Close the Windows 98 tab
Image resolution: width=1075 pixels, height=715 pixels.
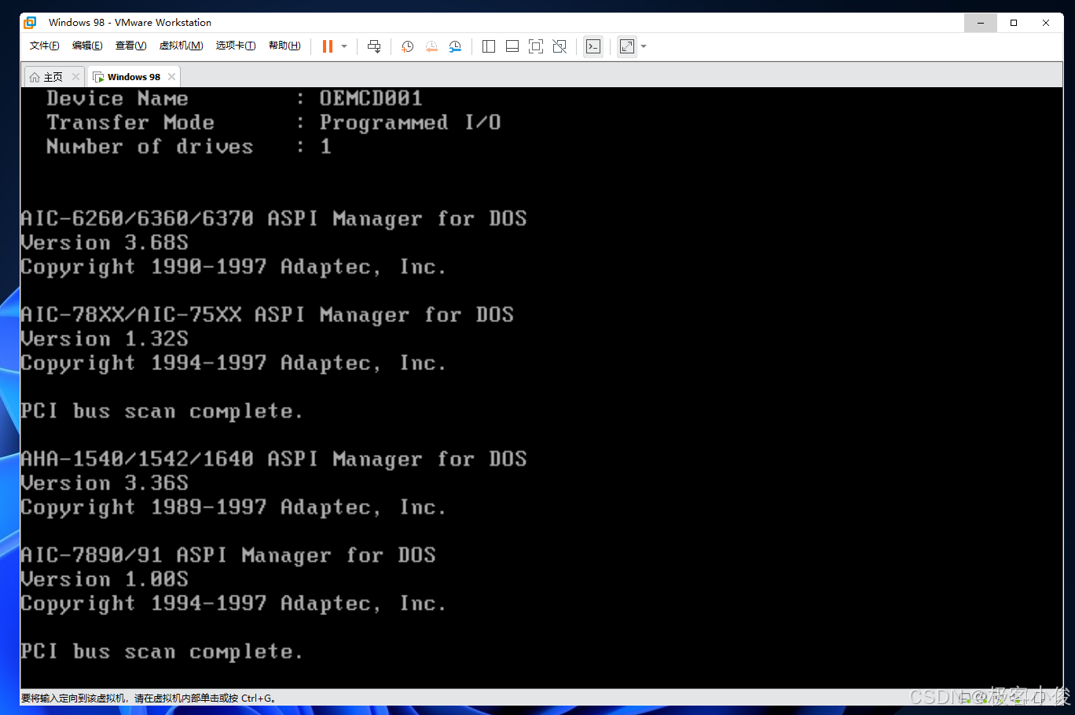click(171, 76)
